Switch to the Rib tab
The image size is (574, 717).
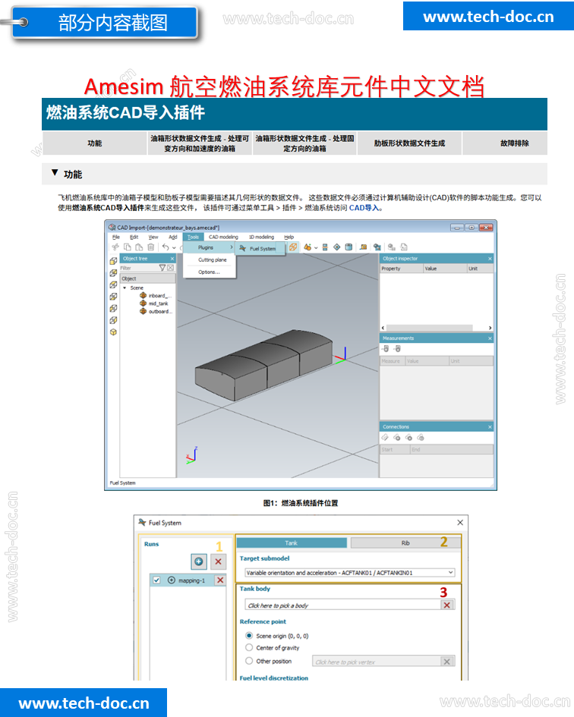pos(405,542)
